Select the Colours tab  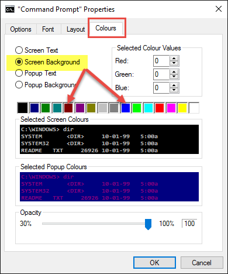pyautogui.click(x=106, y=28)
